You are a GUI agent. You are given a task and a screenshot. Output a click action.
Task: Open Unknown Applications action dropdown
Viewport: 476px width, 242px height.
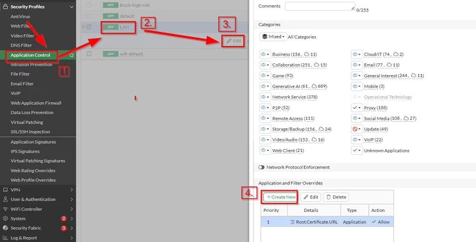[x=357, y=150]
